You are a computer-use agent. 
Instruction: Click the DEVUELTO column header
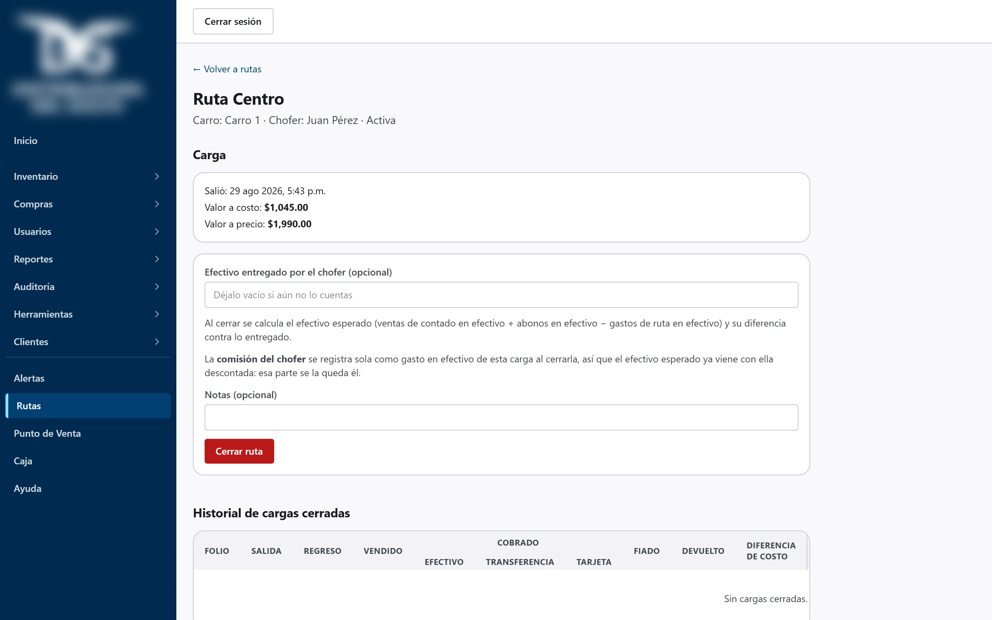pos(703,551)
